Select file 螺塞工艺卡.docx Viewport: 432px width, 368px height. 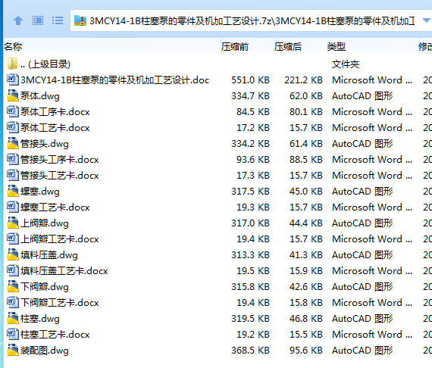click(x=55, y=207)
